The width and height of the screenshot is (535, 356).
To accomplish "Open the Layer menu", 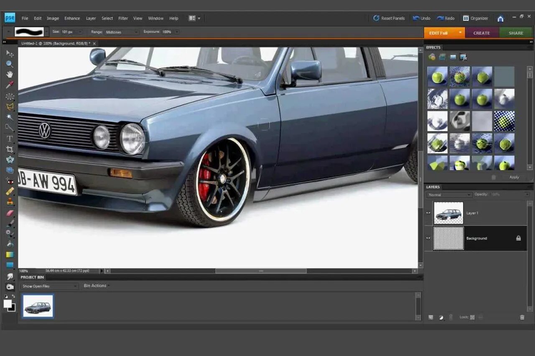I will (91, 18).
